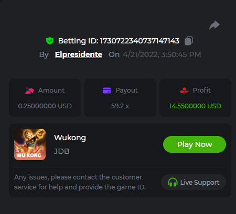Screen dimensions: 236x214
Task: Click the purple Payout card icon
Action: [106, 91]
